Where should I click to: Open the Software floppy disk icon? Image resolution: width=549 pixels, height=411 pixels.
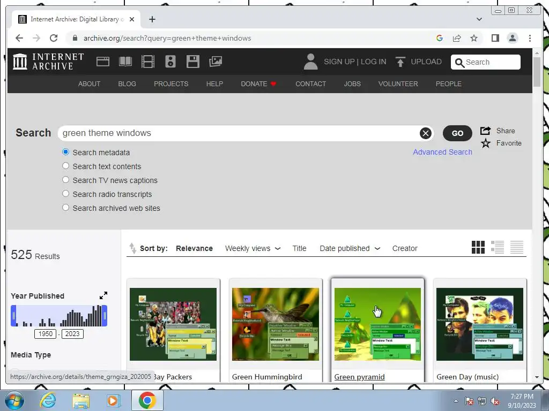pos(193,62)
